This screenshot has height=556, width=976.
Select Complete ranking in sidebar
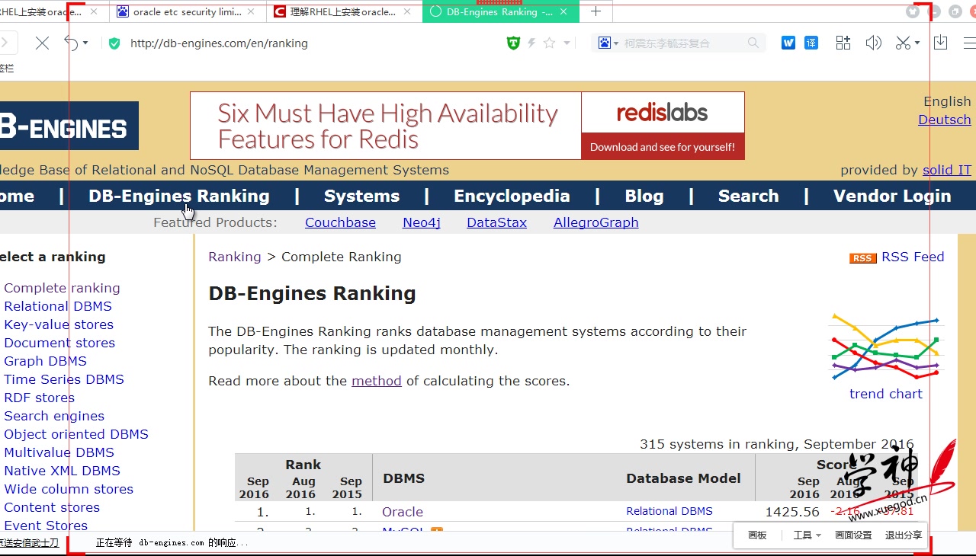click(x=62, y=288)
